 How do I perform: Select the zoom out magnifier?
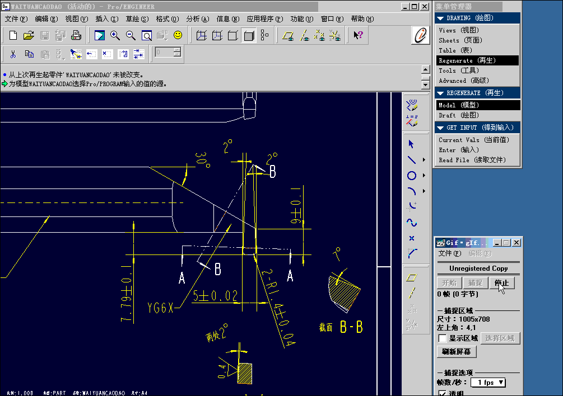tap(131, 35)
